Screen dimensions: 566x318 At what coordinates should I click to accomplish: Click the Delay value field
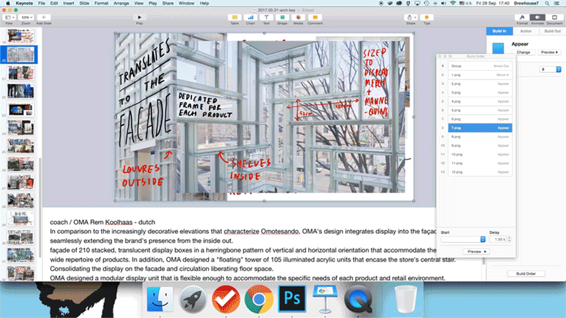pyautogui.click(x=498, y=239)
